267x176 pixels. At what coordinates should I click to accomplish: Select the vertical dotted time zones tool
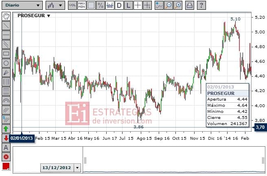(6, 82)
